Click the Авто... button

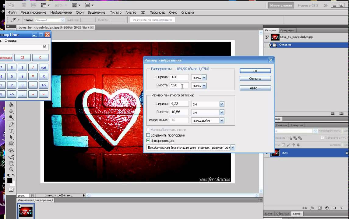point(255,88)
